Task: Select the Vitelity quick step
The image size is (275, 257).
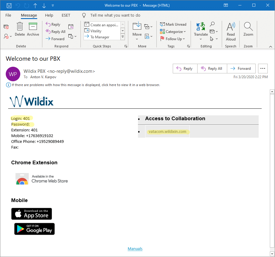Action: point(102,31)
